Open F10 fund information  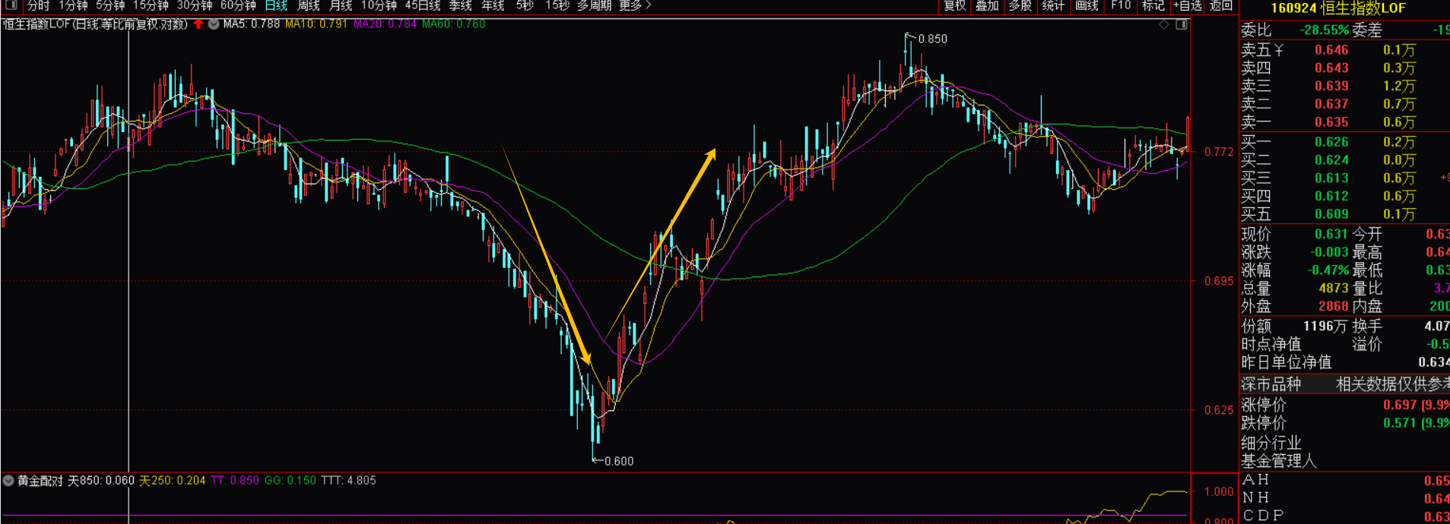[x=1121, y=6]
